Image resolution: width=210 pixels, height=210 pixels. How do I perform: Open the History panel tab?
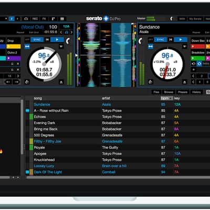tap(196, 92)
